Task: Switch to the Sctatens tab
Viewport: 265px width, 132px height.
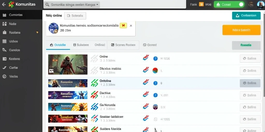Action: pyautogui.click(x=81, y=45)
